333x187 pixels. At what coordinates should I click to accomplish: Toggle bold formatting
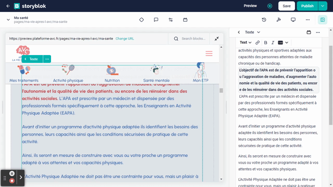[265, 43]
